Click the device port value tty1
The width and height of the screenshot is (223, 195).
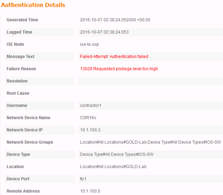tap(83, 179)
